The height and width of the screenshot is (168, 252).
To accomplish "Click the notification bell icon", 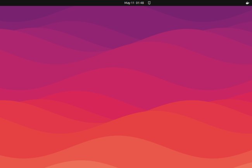I will click(x=149, y=3).
